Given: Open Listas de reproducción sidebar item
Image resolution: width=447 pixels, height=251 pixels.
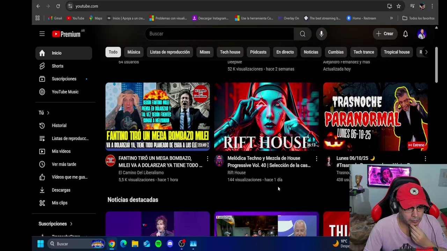Looking at the screenshot, I should (x=64, y=138).
